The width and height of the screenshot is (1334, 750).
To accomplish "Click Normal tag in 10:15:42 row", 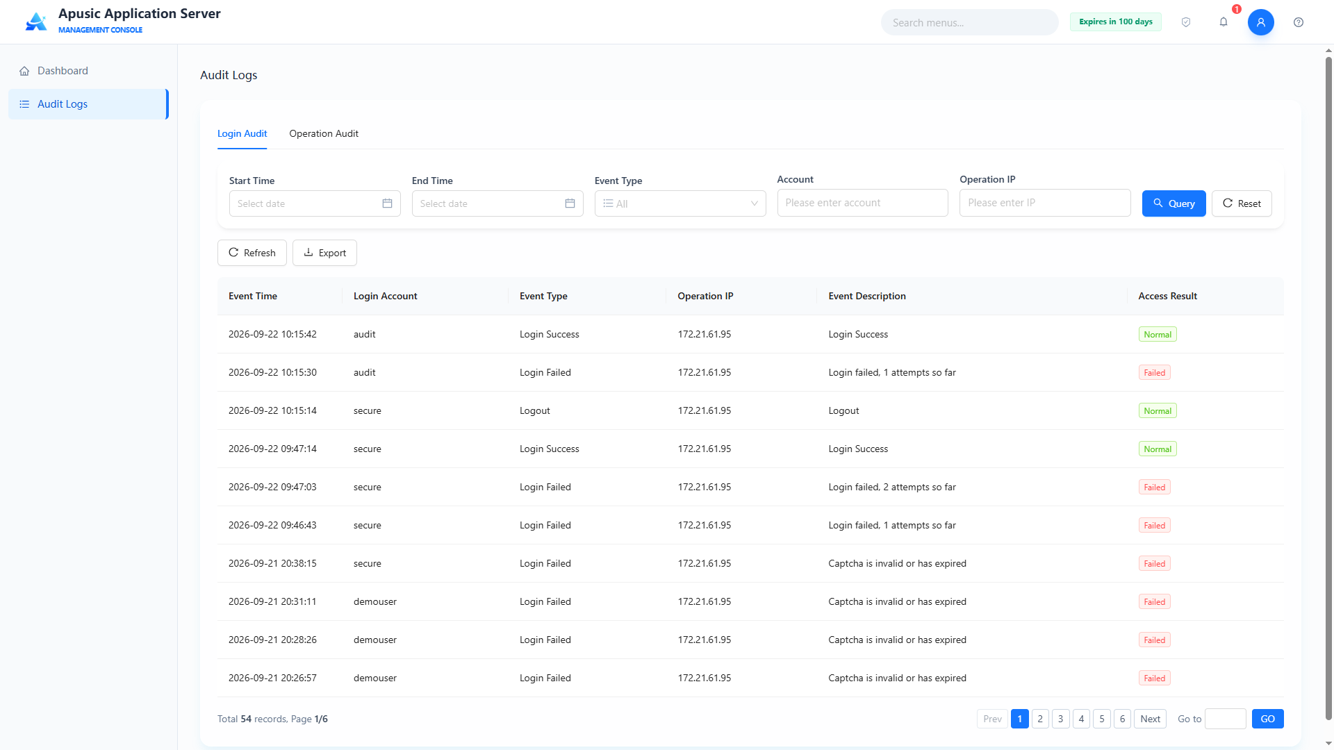I will coord(1158,334).
